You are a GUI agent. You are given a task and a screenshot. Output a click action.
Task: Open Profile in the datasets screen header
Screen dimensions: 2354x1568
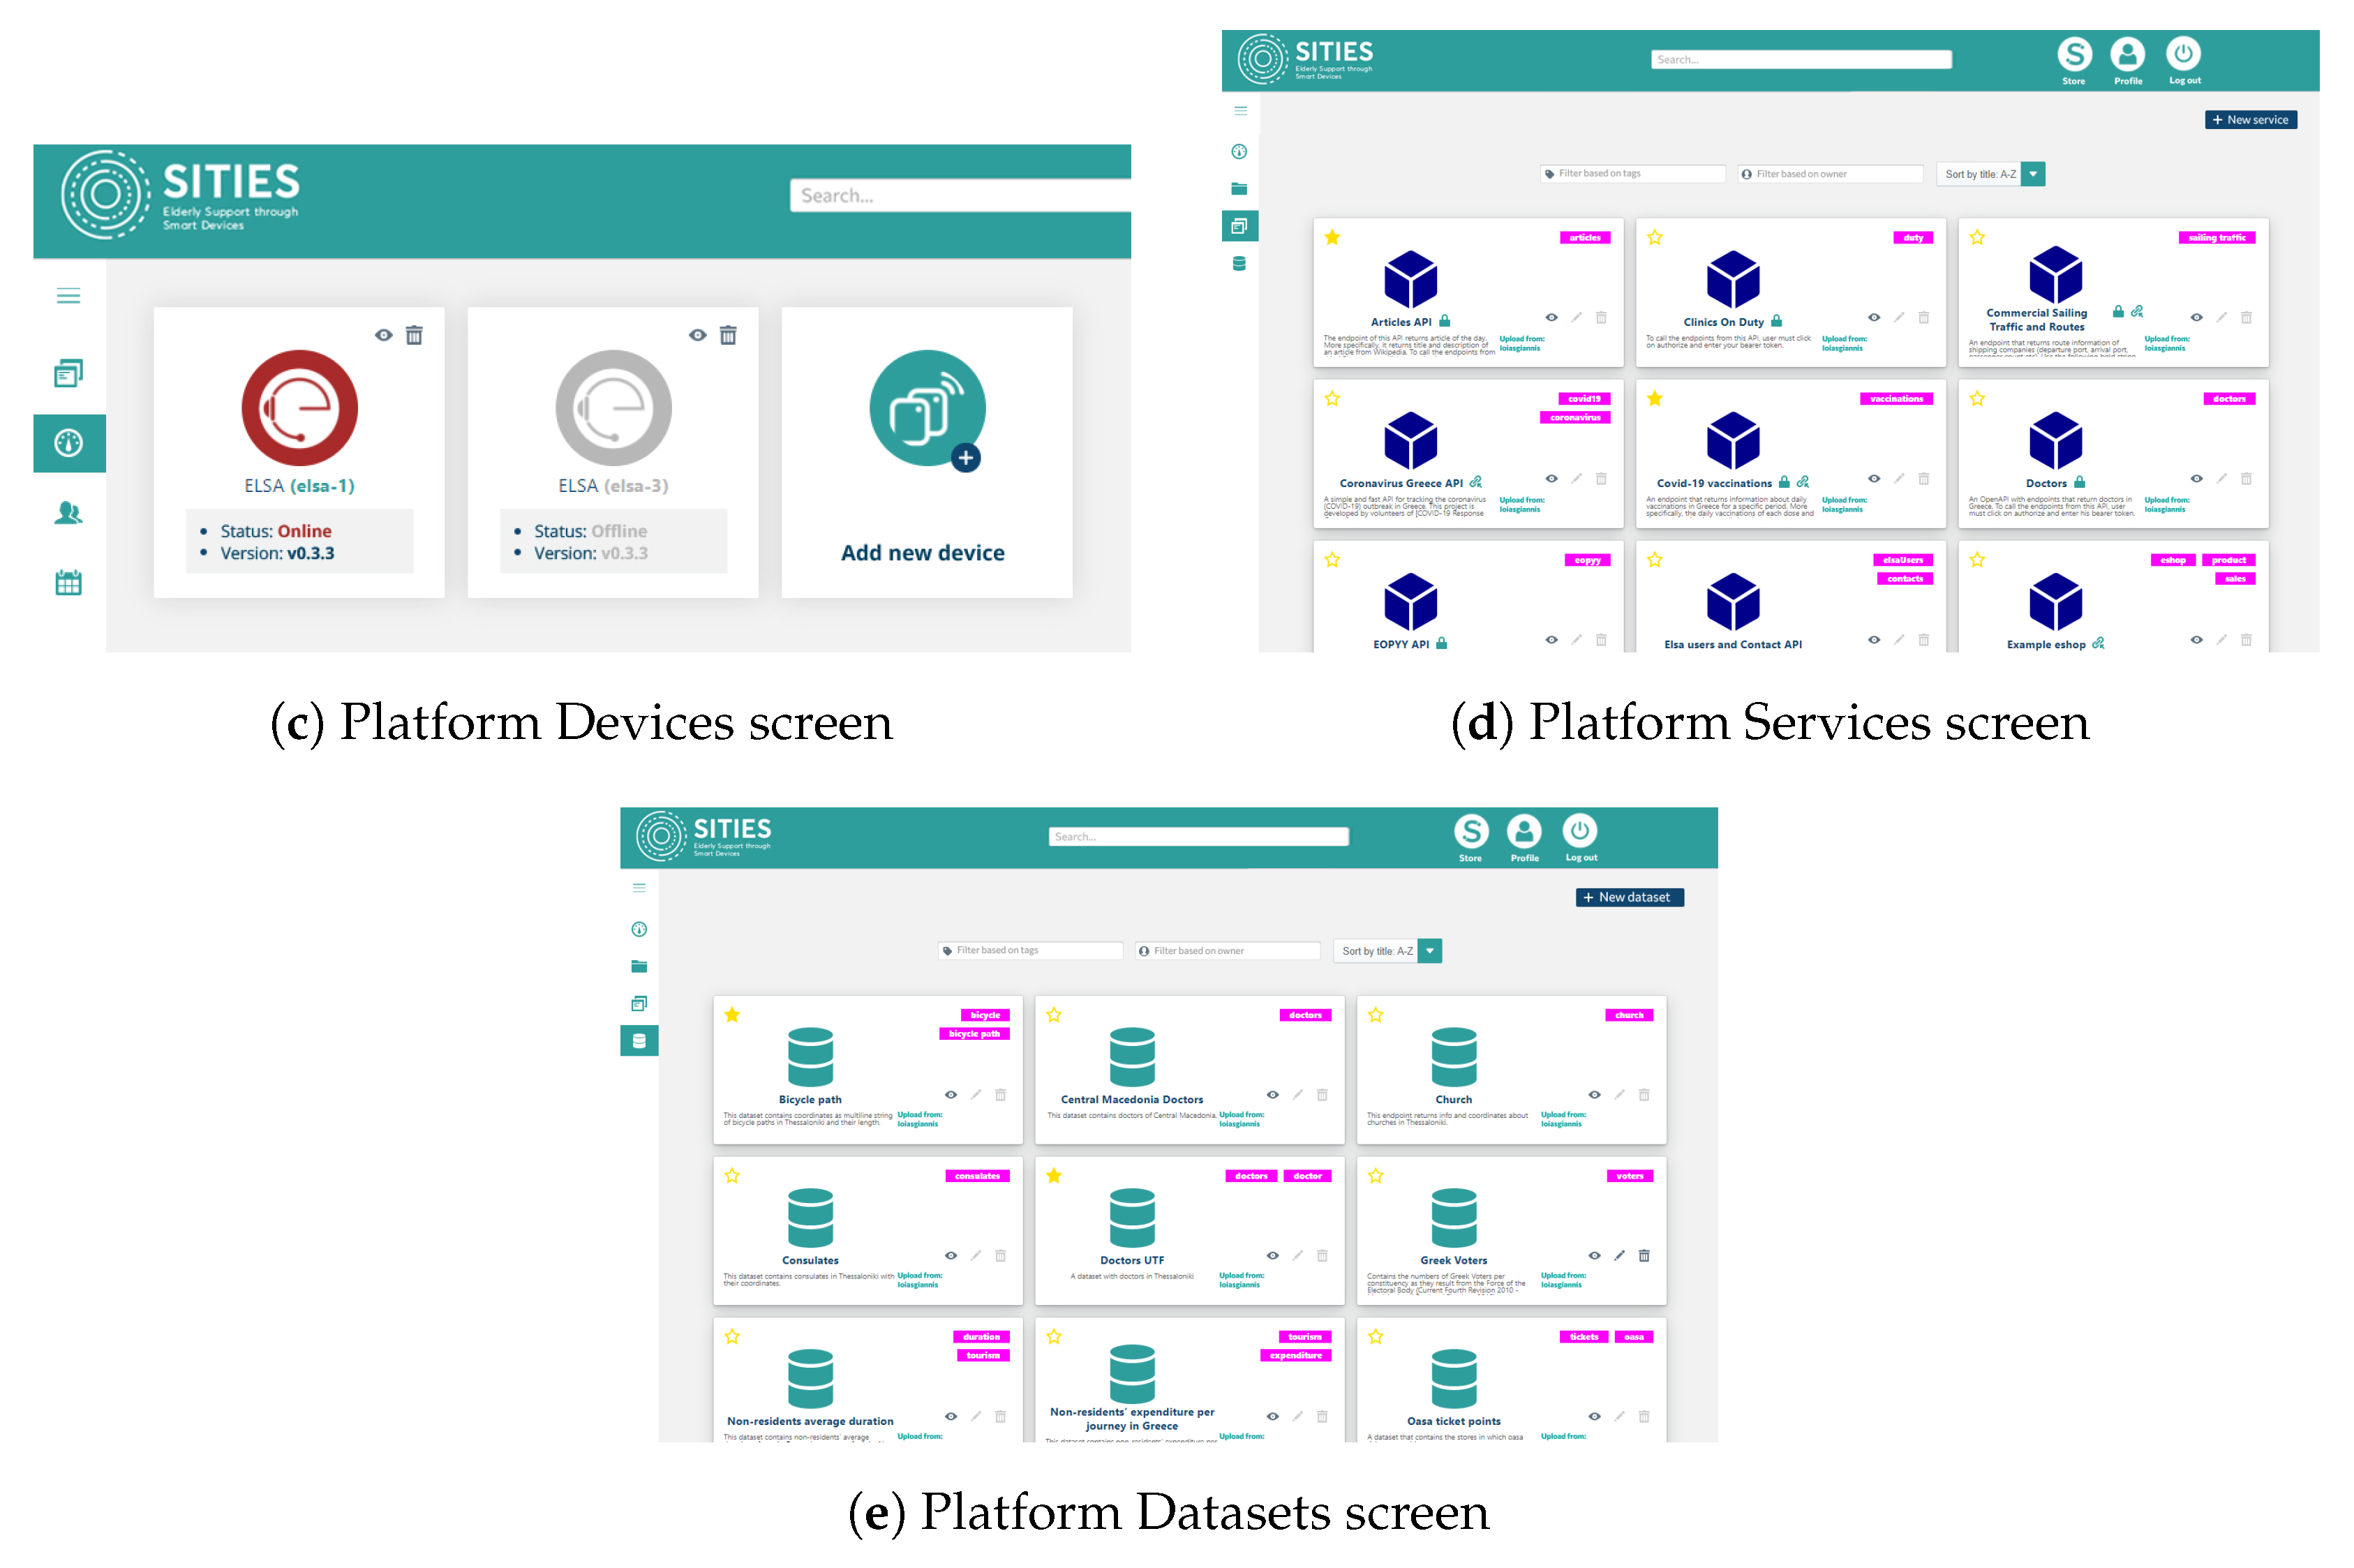[x=1523, y=832]
